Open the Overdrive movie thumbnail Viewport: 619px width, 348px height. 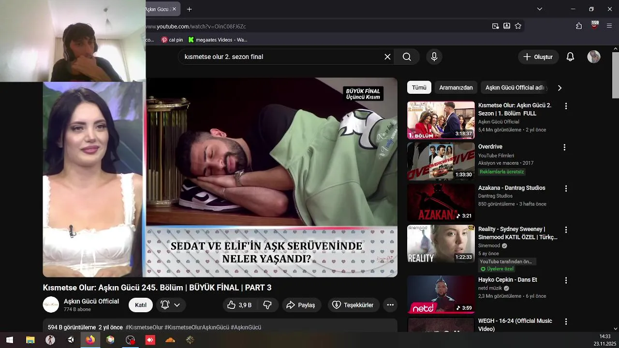[441, 161]
